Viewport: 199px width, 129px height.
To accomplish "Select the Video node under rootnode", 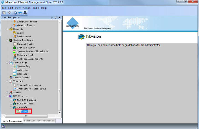I will (x=24, y=111).
